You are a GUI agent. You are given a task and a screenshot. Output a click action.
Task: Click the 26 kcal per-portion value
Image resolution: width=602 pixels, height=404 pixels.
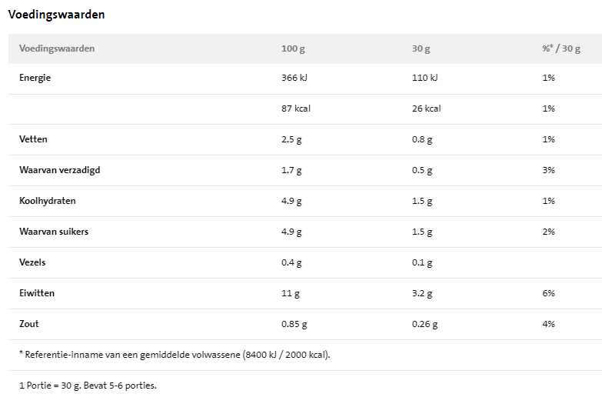point(427,109)
